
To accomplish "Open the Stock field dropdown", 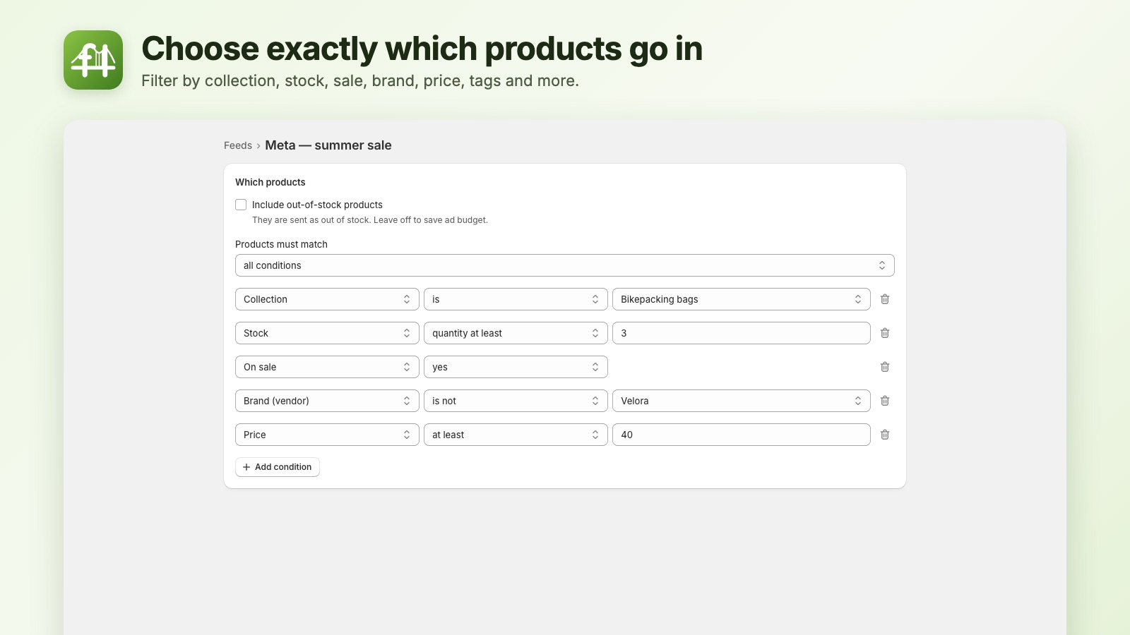I will pos(327,333).
